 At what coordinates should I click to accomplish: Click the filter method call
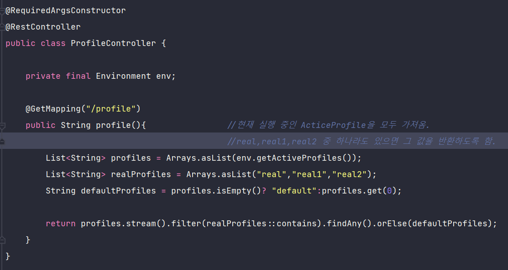pyautogui.click(x=186, y=224)
